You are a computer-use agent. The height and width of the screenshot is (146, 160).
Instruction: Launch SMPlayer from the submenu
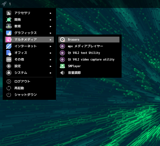point(89,66)
